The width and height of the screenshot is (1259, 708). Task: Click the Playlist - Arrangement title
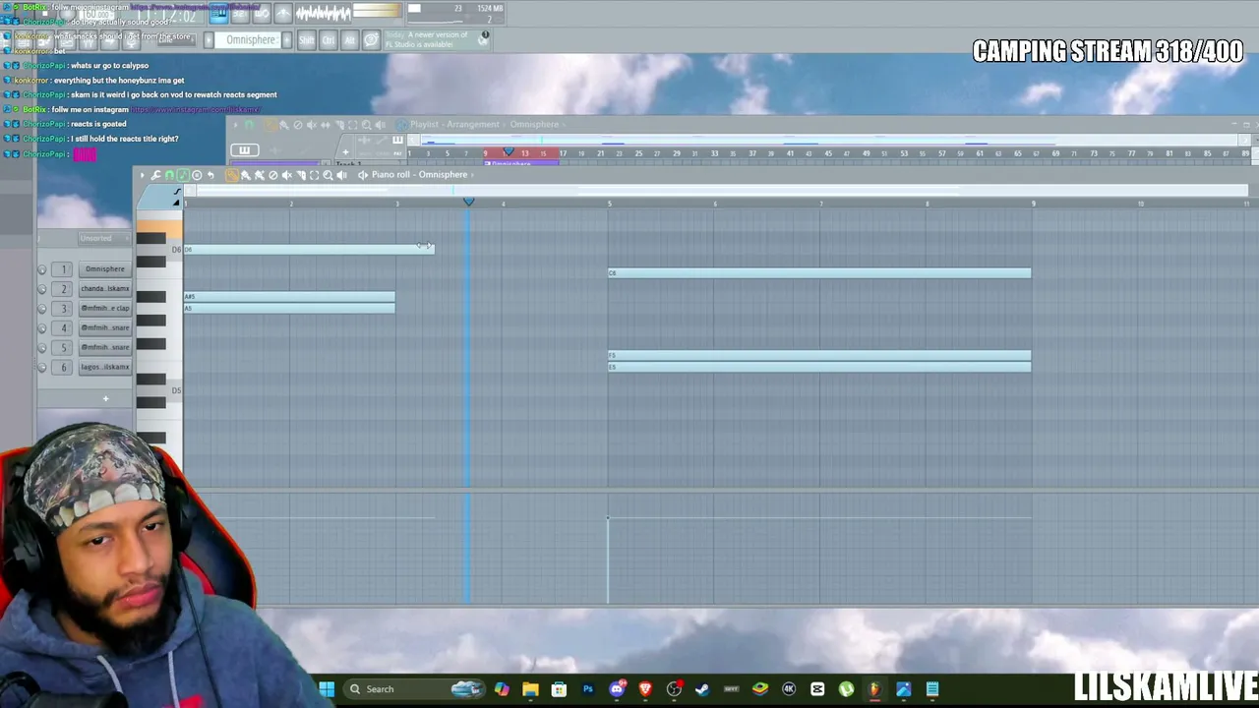coord(454,125)
